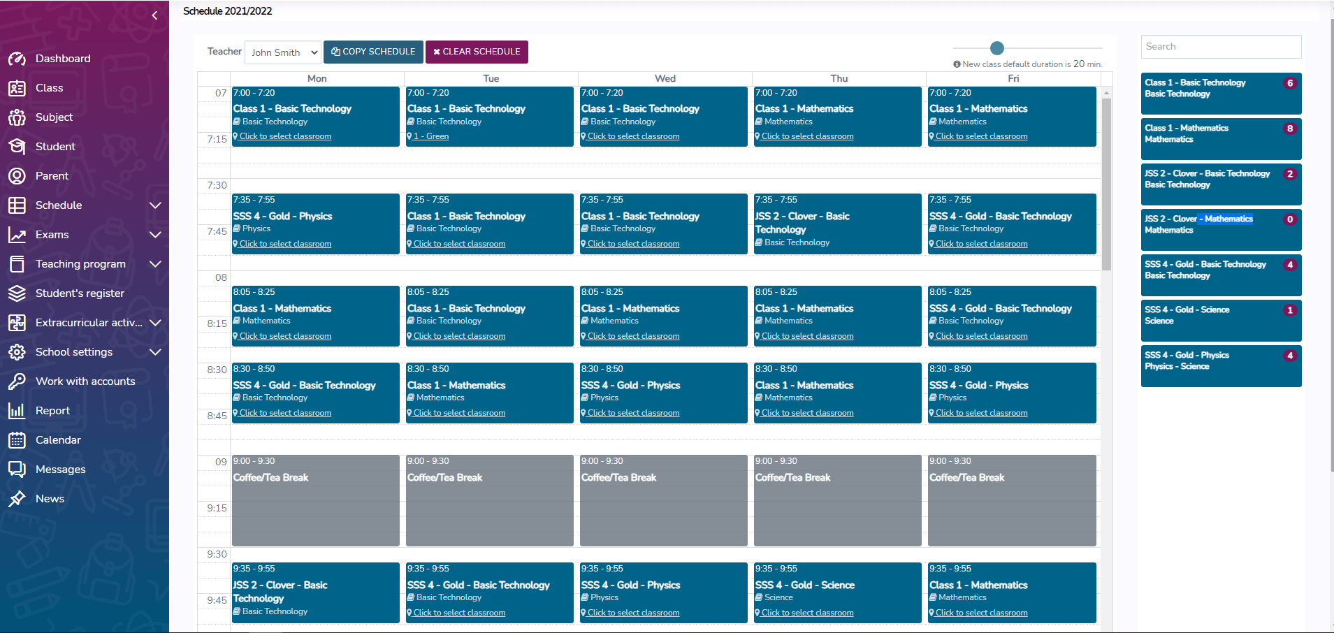
Task: Click the Subject icon in sidebar
Action: tap(17, 117)
